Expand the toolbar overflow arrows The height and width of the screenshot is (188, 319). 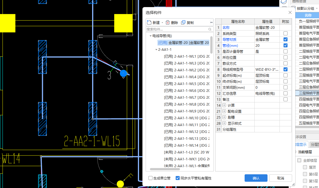211,22
